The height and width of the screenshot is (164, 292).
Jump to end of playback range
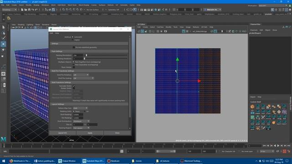point(289,146)
